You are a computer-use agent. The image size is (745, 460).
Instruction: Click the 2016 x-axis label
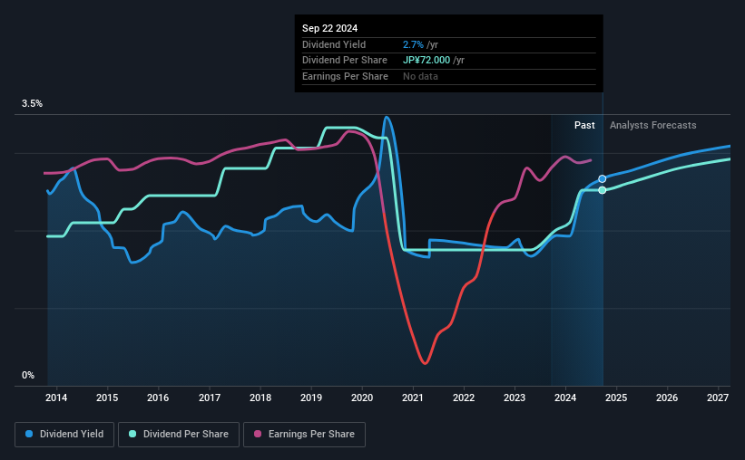[158, 398]
